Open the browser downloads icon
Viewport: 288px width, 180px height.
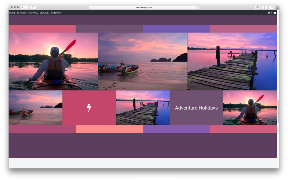257,7
